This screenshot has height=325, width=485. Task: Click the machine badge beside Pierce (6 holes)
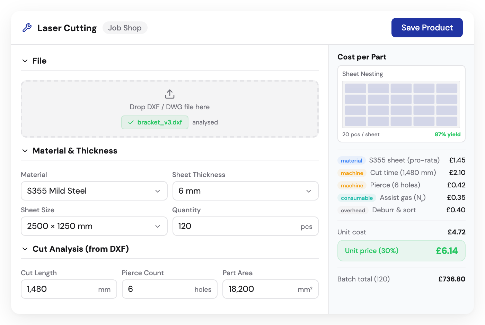352,185
